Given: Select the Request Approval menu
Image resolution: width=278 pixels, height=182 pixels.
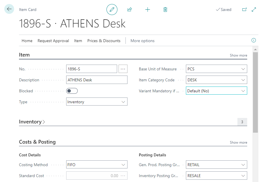Looking at the screenshot, I should [53, 41].
